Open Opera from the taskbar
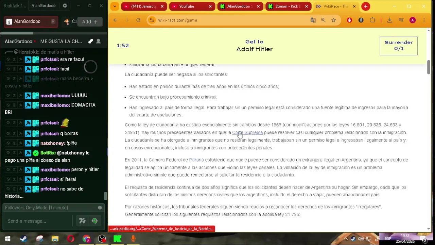435x245 pixels. click(71, 239)
